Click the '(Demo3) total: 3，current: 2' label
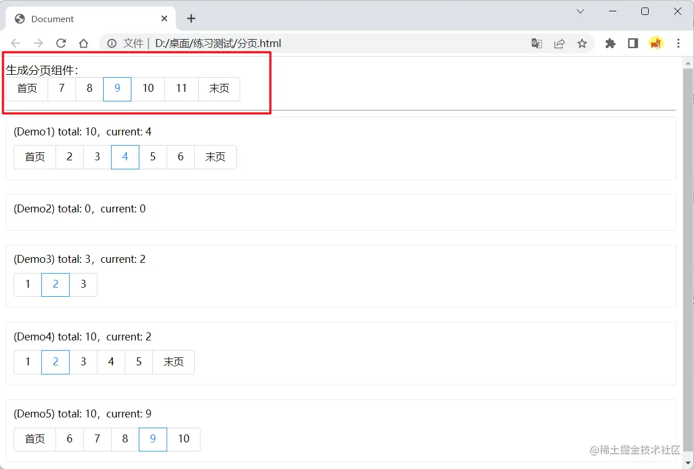The image size is (694, 469). (80, 259)
